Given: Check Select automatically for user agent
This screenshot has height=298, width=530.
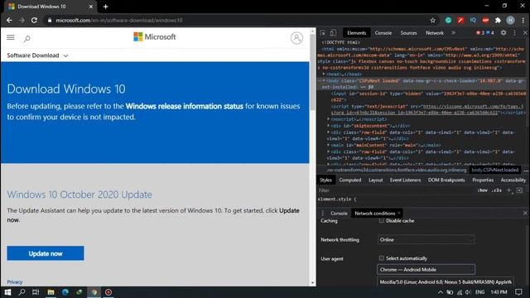Looking at the screenshot, I should [x=382, y=258].
